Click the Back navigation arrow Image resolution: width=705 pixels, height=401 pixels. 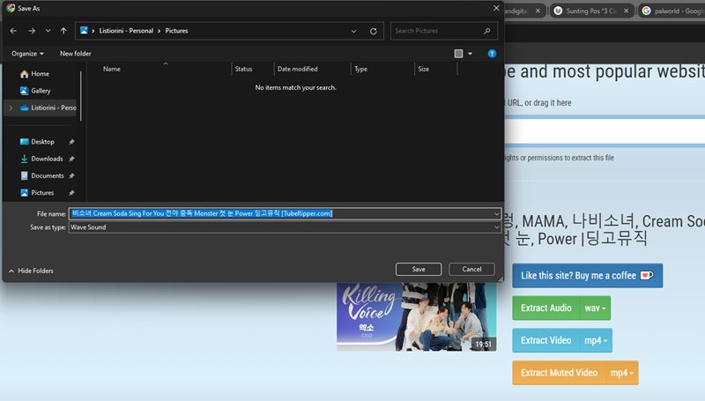coord(14,31)
